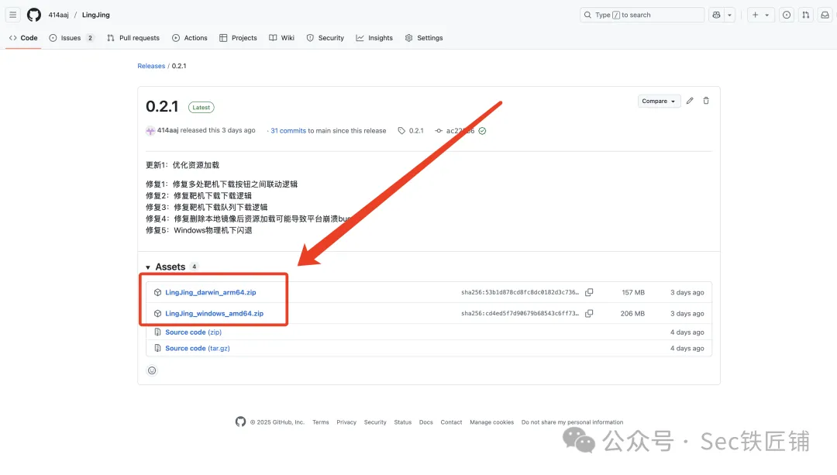Image resolution: width=837 pixels, height=475 pixels.
Task: Open the Compare dropdown
Action: click(x=659, y=101)
